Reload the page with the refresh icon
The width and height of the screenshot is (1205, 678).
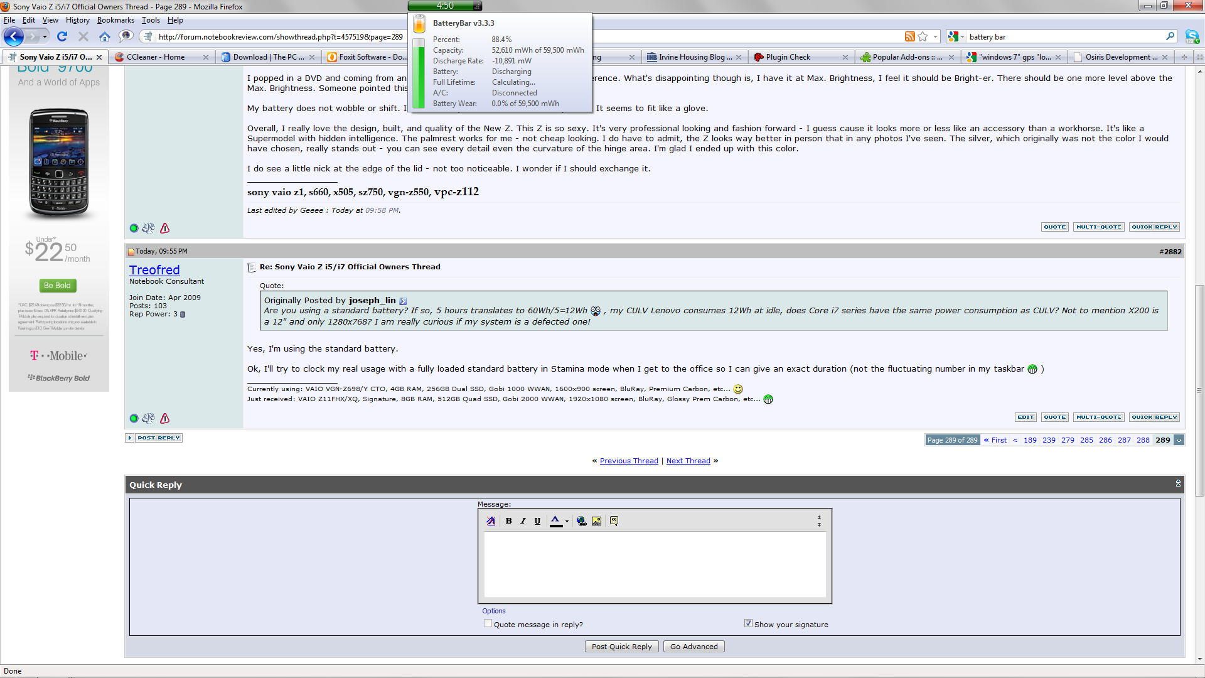click(62, 36)
